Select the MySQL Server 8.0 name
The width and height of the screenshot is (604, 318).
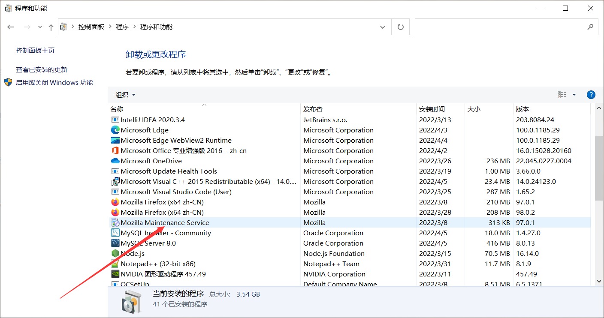[x=148, y=243]
